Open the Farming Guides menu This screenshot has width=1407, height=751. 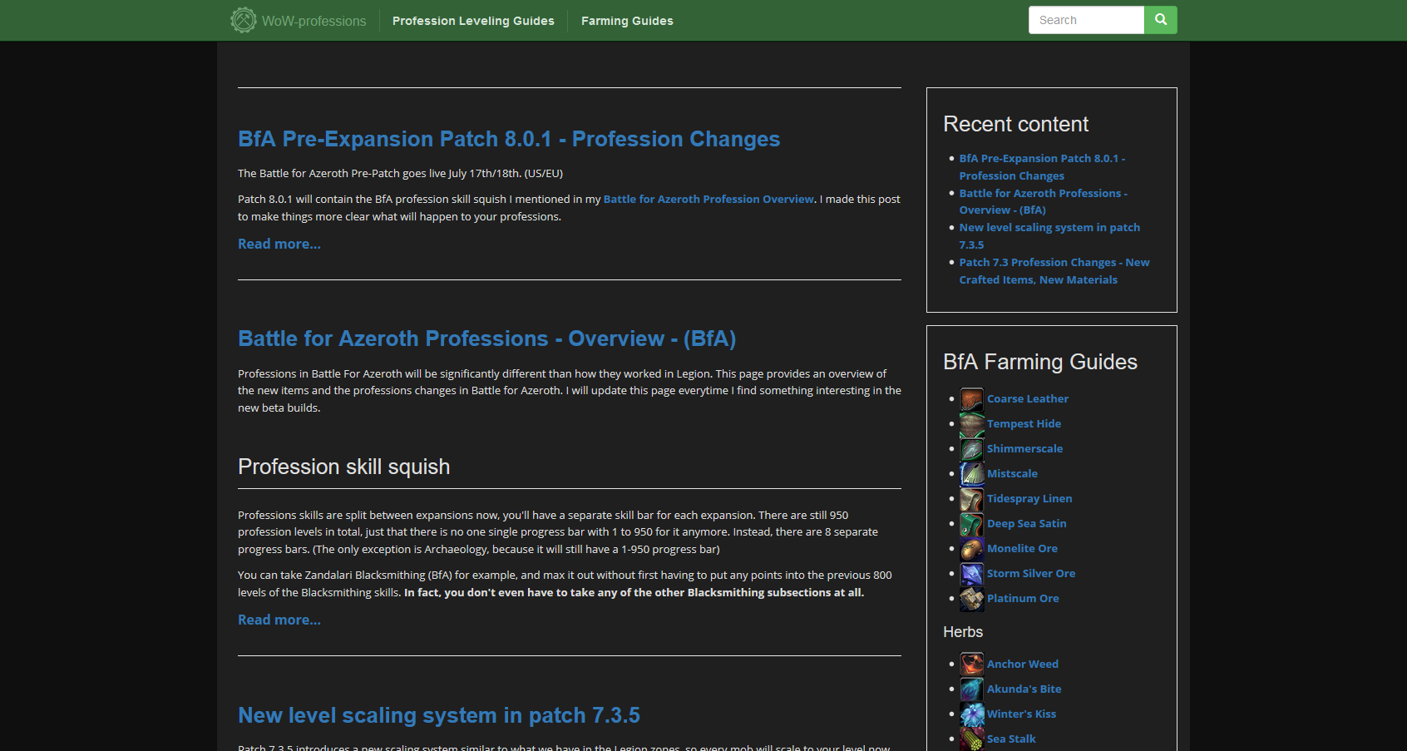point(627,21)
